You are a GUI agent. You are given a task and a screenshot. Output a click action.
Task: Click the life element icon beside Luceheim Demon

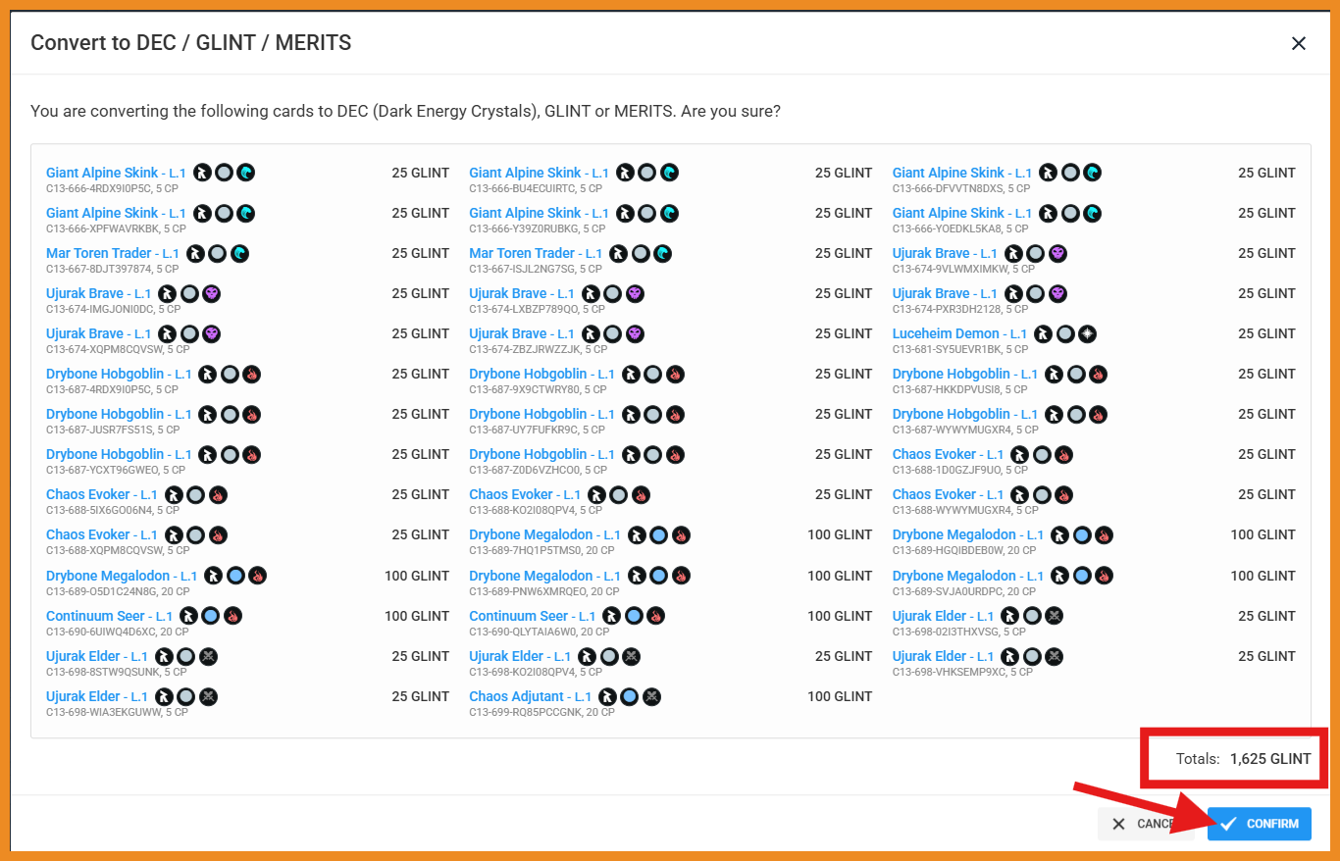coord(1087,333)
